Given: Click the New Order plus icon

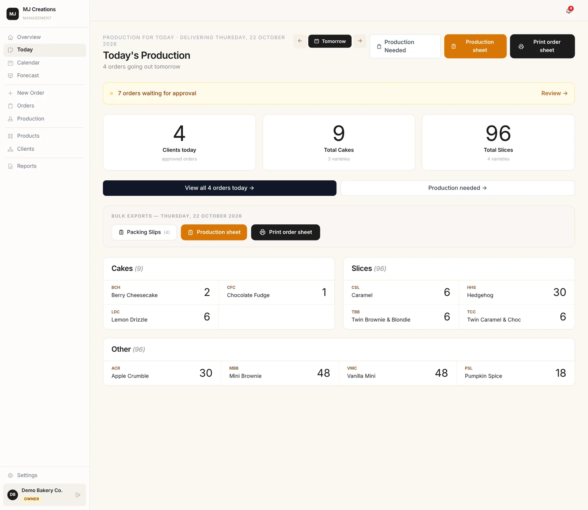Looking at the screenshot, I should point(10,93).
